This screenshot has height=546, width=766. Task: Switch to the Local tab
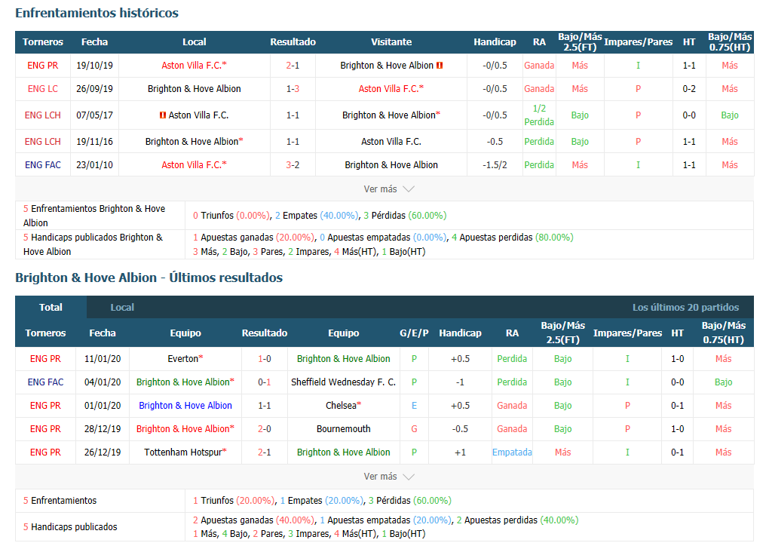(122, 308)
